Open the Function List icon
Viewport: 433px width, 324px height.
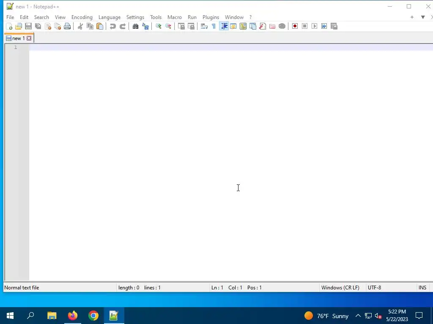coord(263,26)
